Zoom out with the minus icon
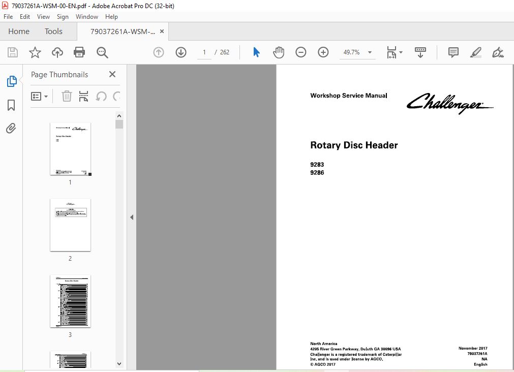Viewport: 514px width, 372px height. (300, 52)
